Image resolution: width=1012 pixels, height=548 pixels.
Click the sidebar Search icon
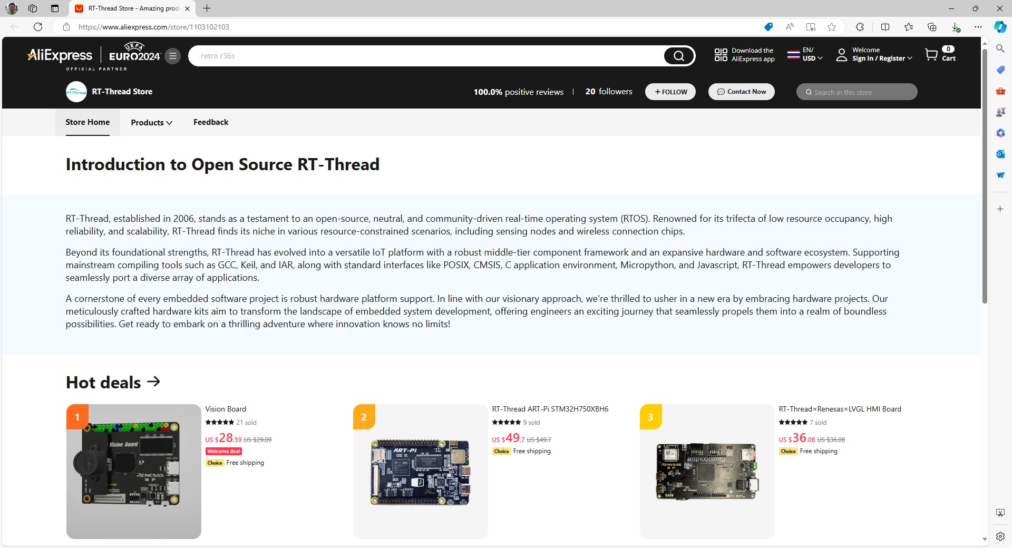click(x=1000, y=48)
